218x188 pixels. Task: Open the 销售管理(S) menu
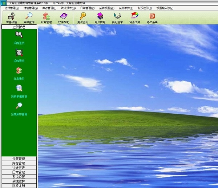[x=31, y=8]
